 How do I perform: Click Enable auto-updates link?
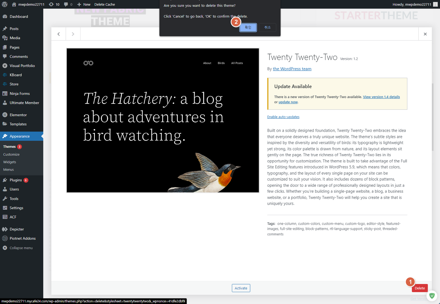[283, 117]
